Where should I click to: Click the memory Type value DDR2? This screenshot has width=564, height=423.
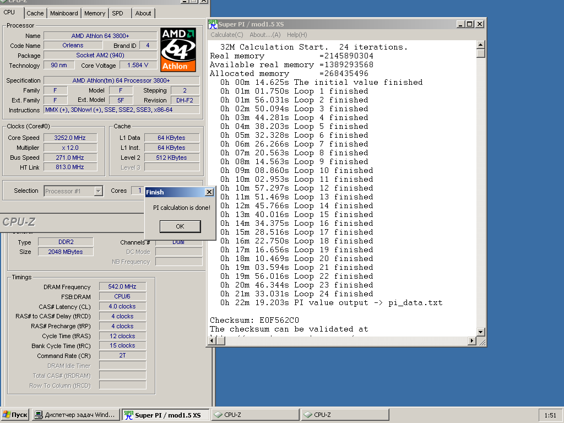(66, 242)
